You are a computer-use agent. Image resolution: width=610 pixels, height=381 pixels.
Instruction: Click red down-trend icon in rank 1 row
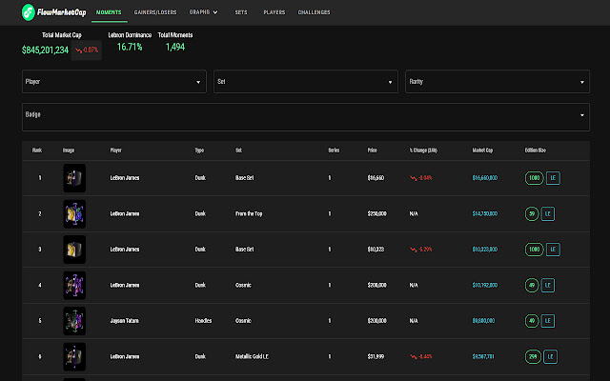414,178
